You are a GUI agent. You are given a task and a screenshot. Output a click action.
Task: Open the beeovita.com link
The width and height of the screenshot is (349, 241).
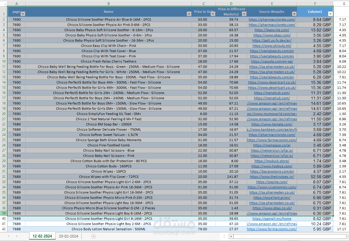pyautogui.click(x=272, y=30)
